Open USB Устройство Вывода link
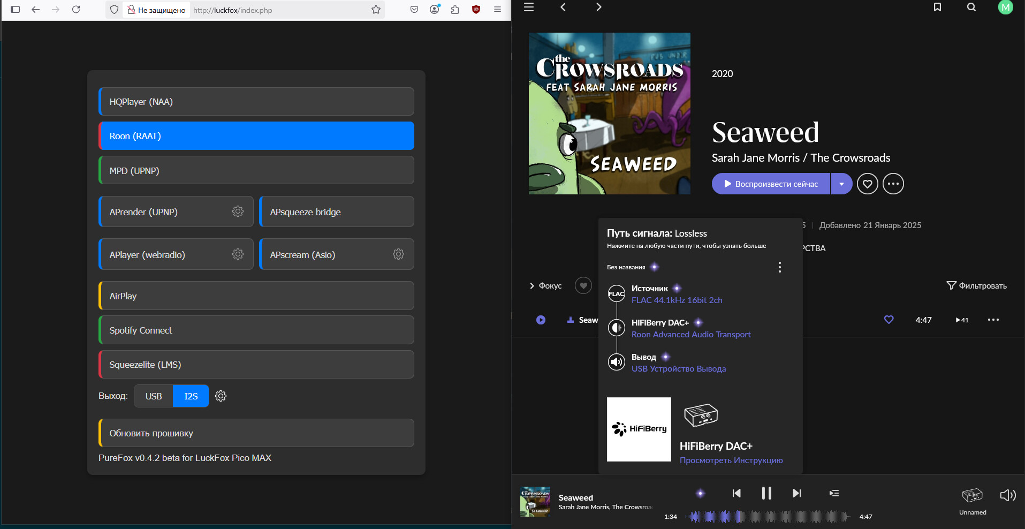 pyautogui.click(x=679, y=368)
